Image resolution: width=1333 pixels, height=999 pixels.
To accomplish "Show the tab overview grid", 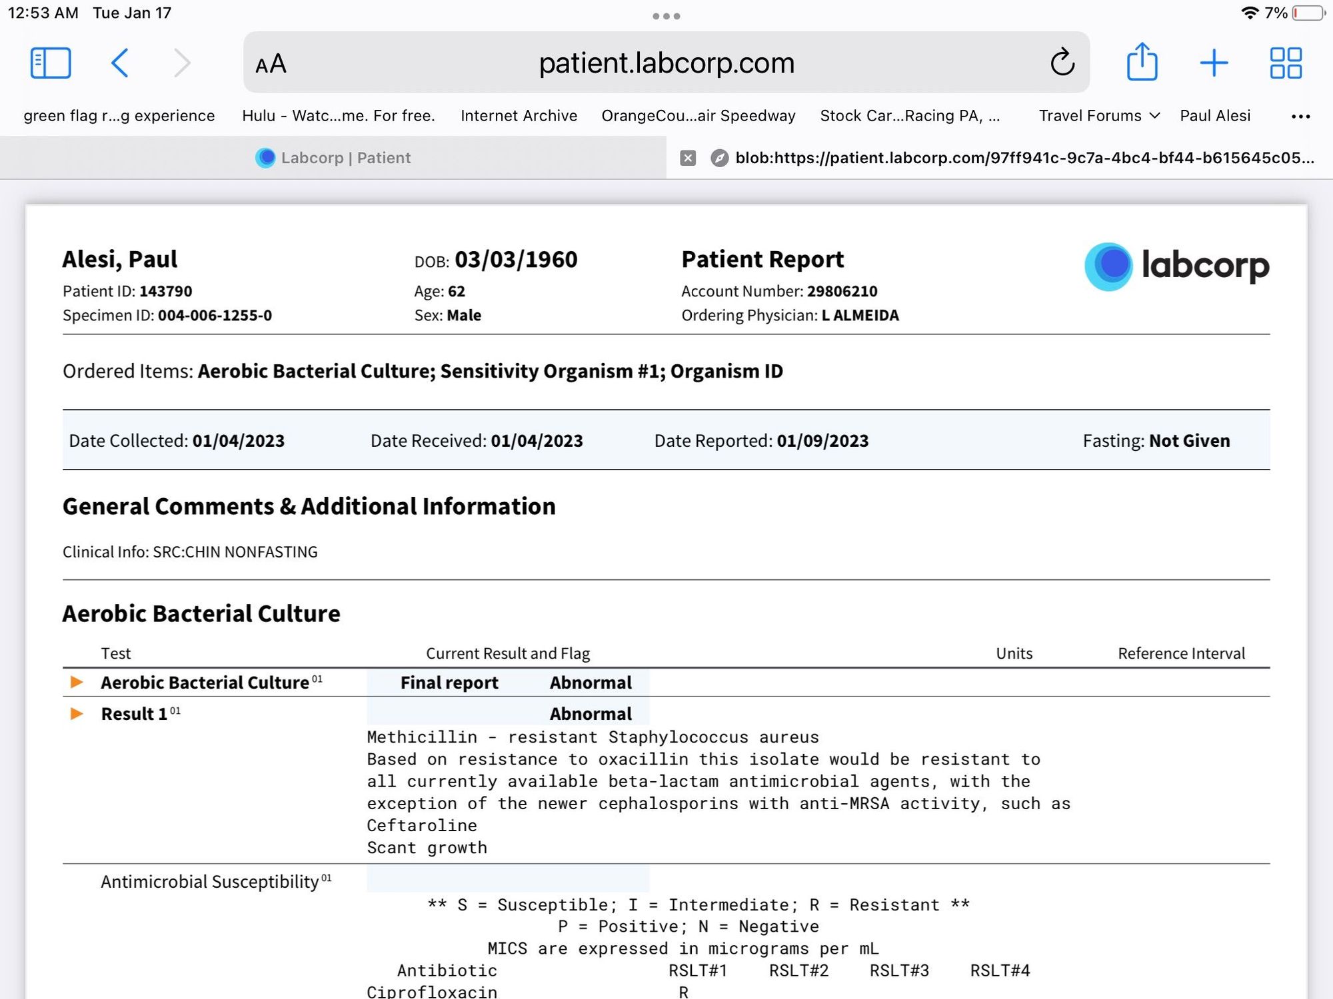I will point(1286,63).
